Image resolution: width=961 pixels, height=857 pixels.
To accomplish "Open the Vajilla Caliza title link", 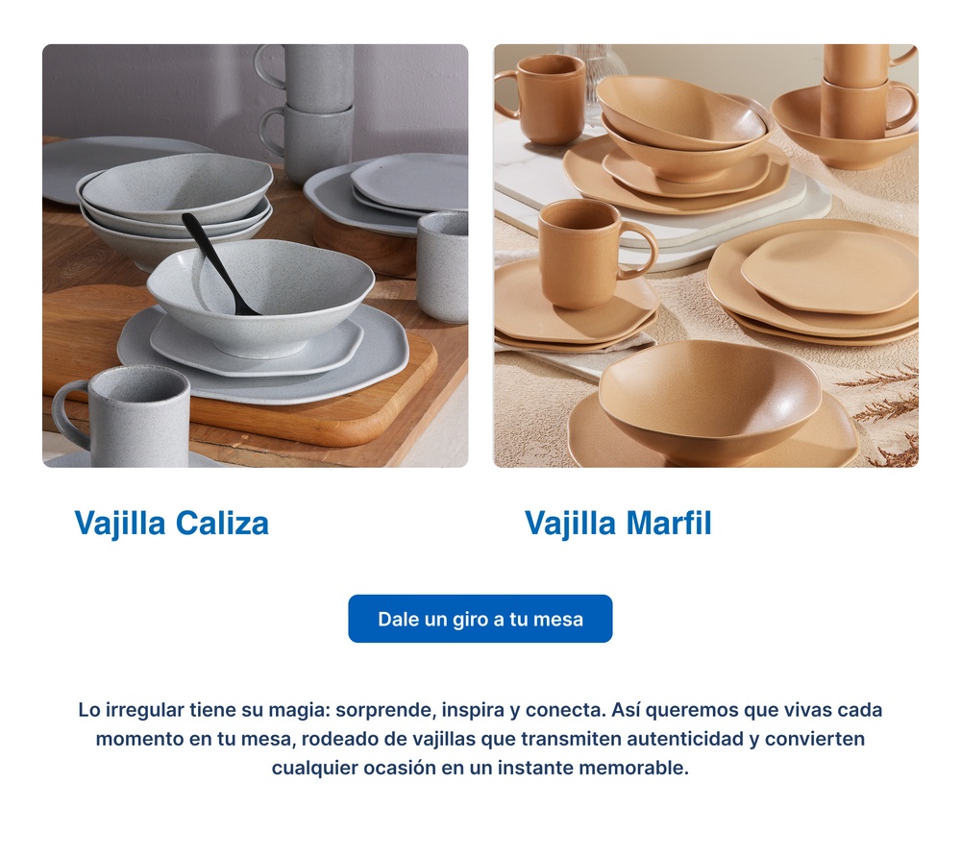I will [x=172, y=524].
